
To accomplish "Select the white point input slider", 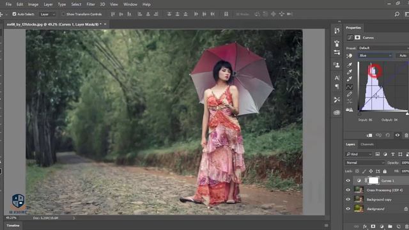I will pos(407,114).
